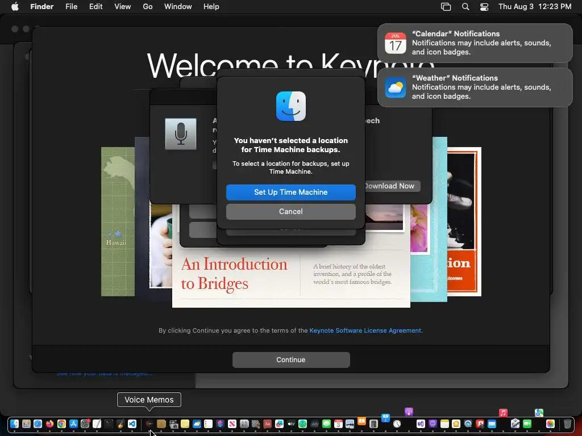Open the Weather app in Dock
Screen dimensions: 582x436
(x=197, y=424)
